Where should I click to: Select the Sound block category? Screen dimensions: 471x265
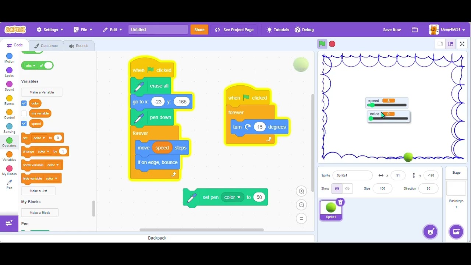click(9, 86)
